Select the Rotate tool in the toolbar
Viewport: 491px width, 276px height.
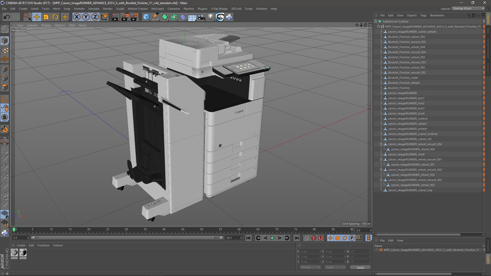[x=55, y=17]
